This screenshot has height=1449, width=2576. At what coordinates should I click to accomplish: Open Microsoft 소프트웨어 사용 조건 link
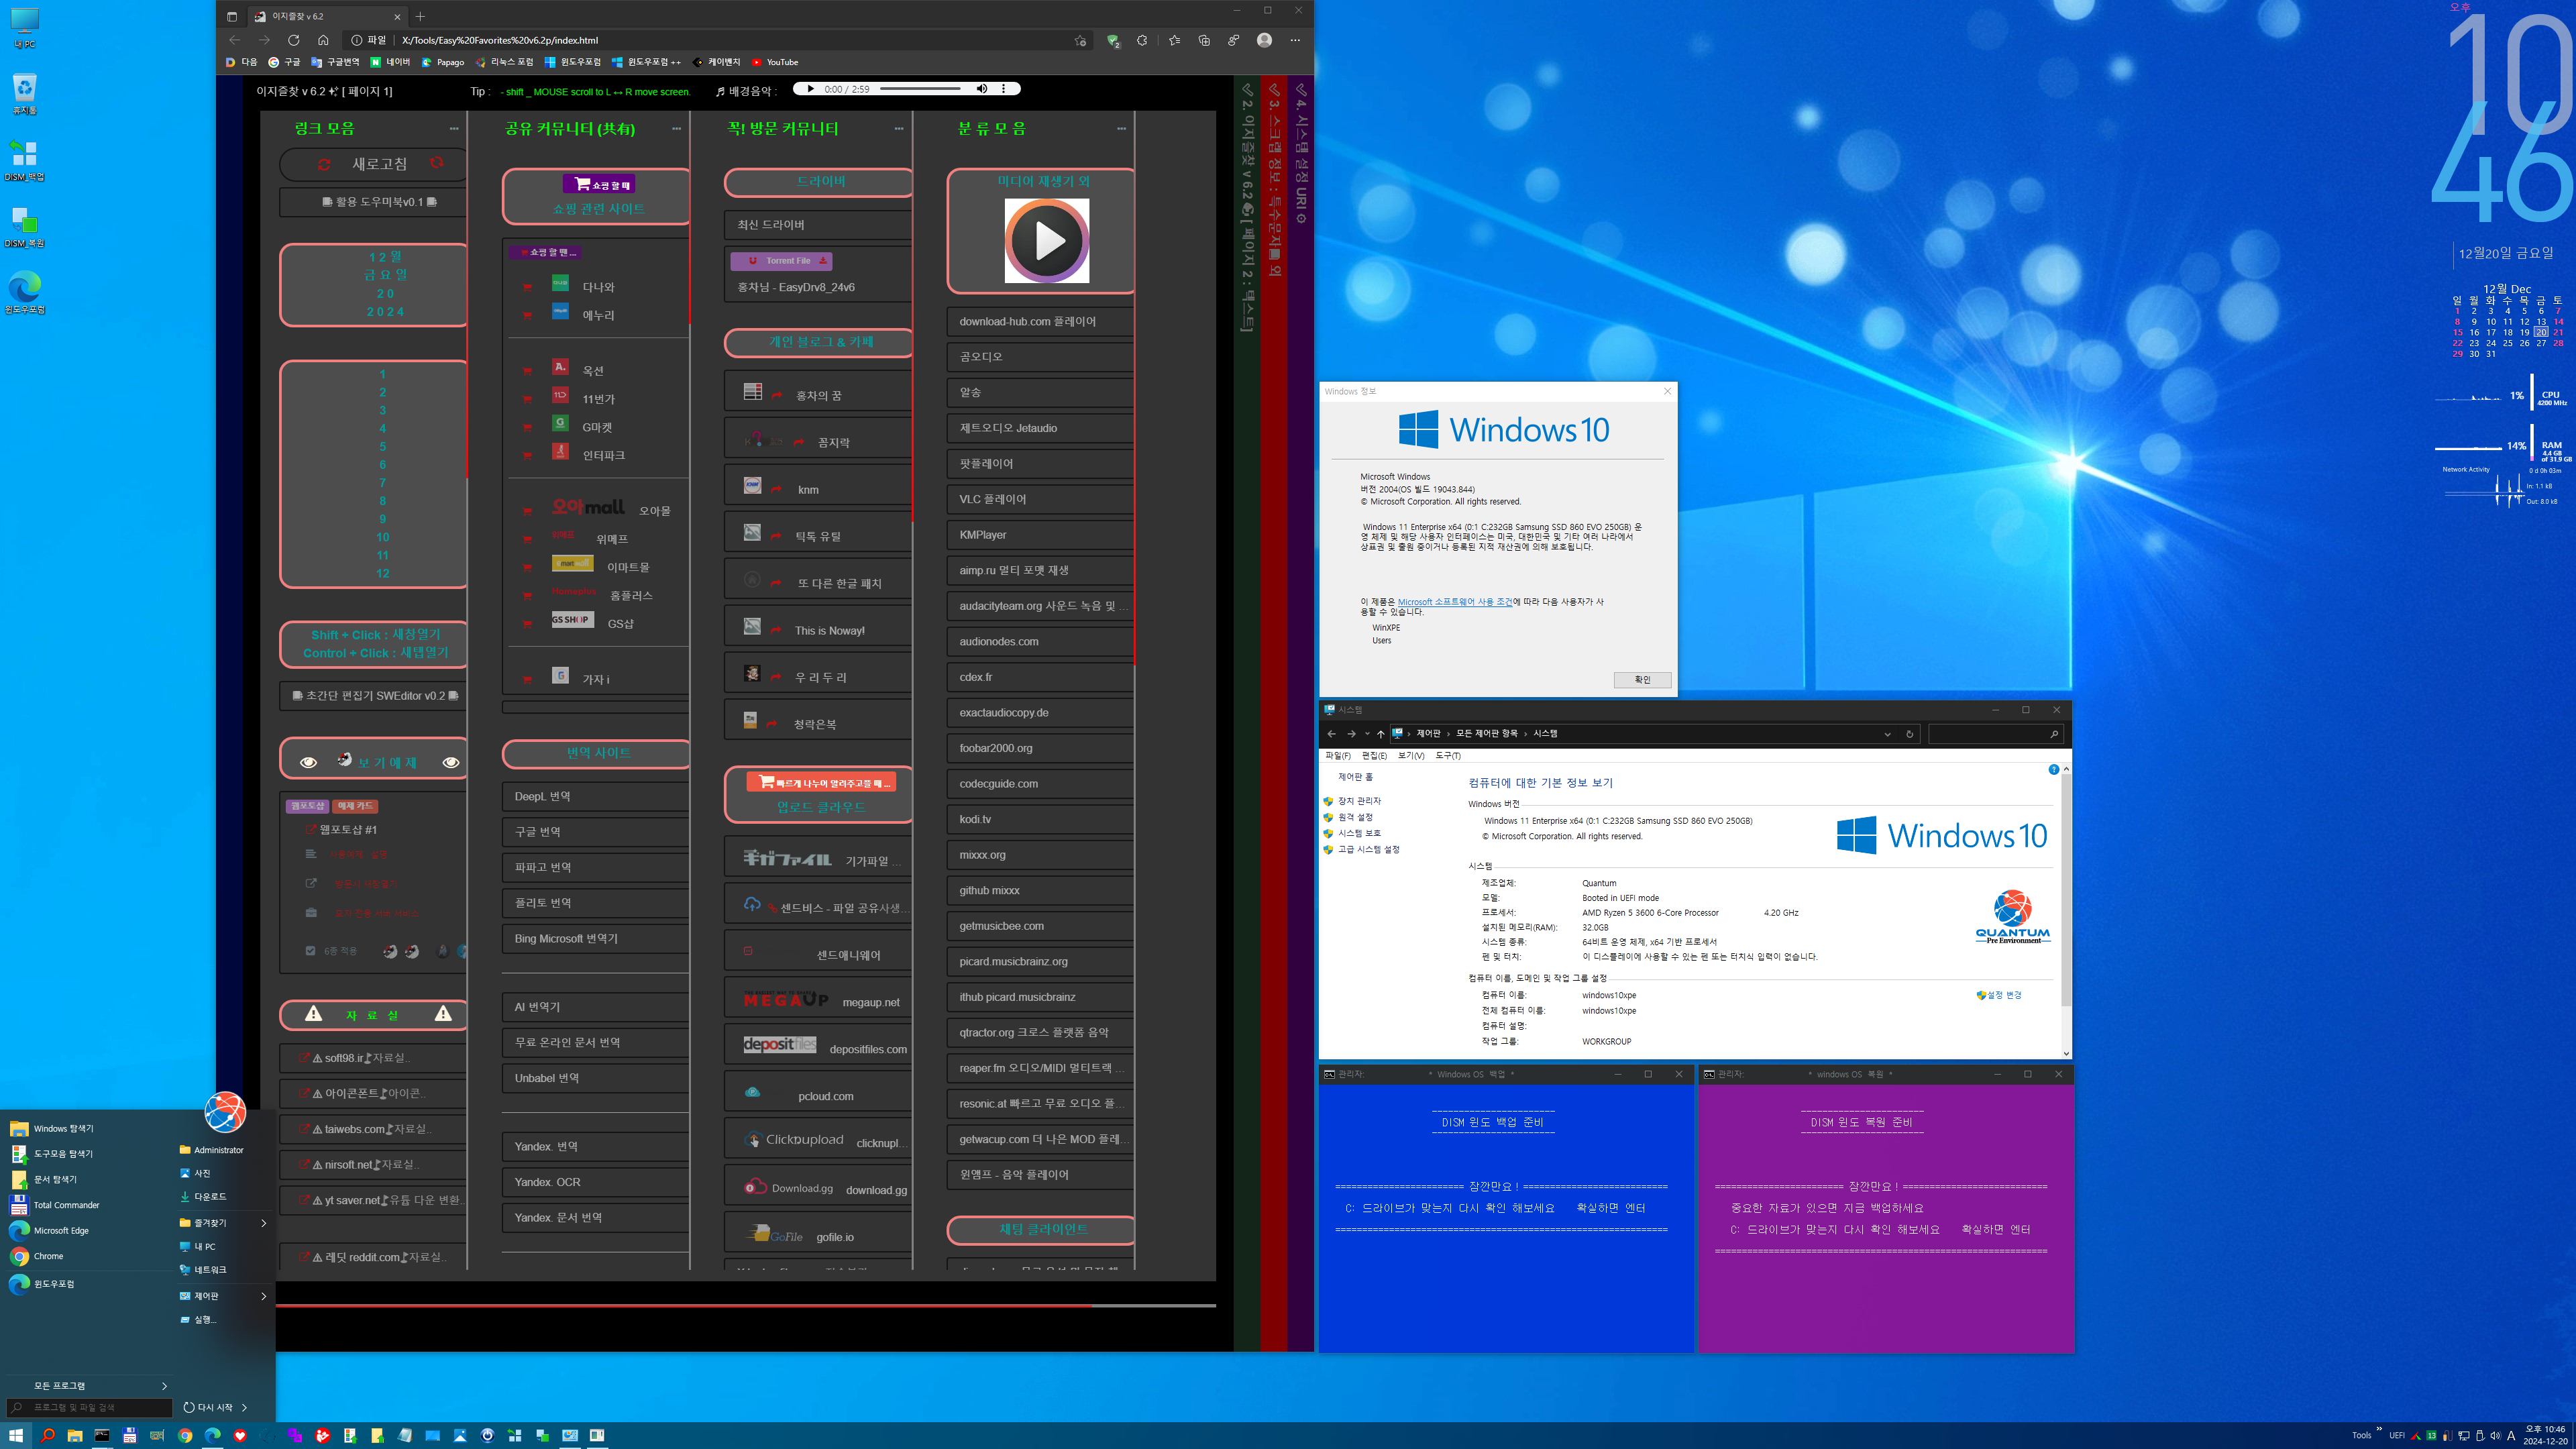(x=1455, y=602)
